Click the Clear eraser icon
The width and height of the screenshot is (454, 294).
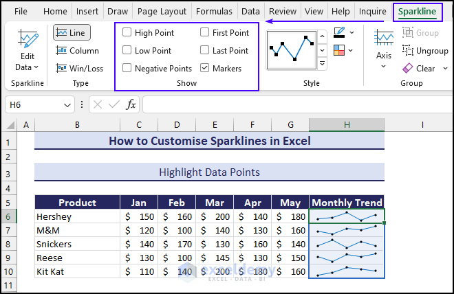tap(408, 68)
